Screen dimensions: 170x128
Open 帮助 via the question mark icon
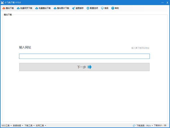pyautogui.click(x=113, y=8)
